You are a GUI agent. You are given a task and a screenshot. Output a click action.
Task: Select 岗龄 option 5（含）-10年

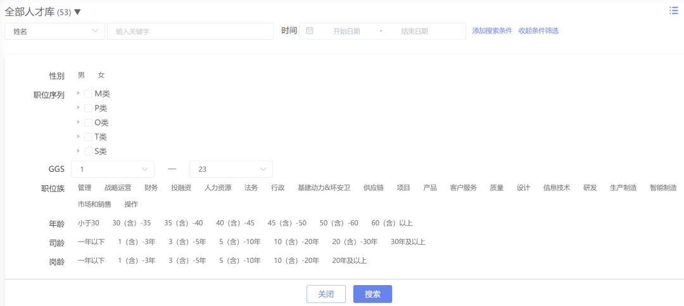[x=240, y=261]
